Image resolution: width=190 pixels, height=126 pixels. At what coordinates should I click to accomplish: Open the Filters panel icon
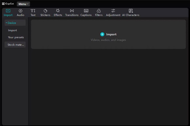click(x=99, y=11)
